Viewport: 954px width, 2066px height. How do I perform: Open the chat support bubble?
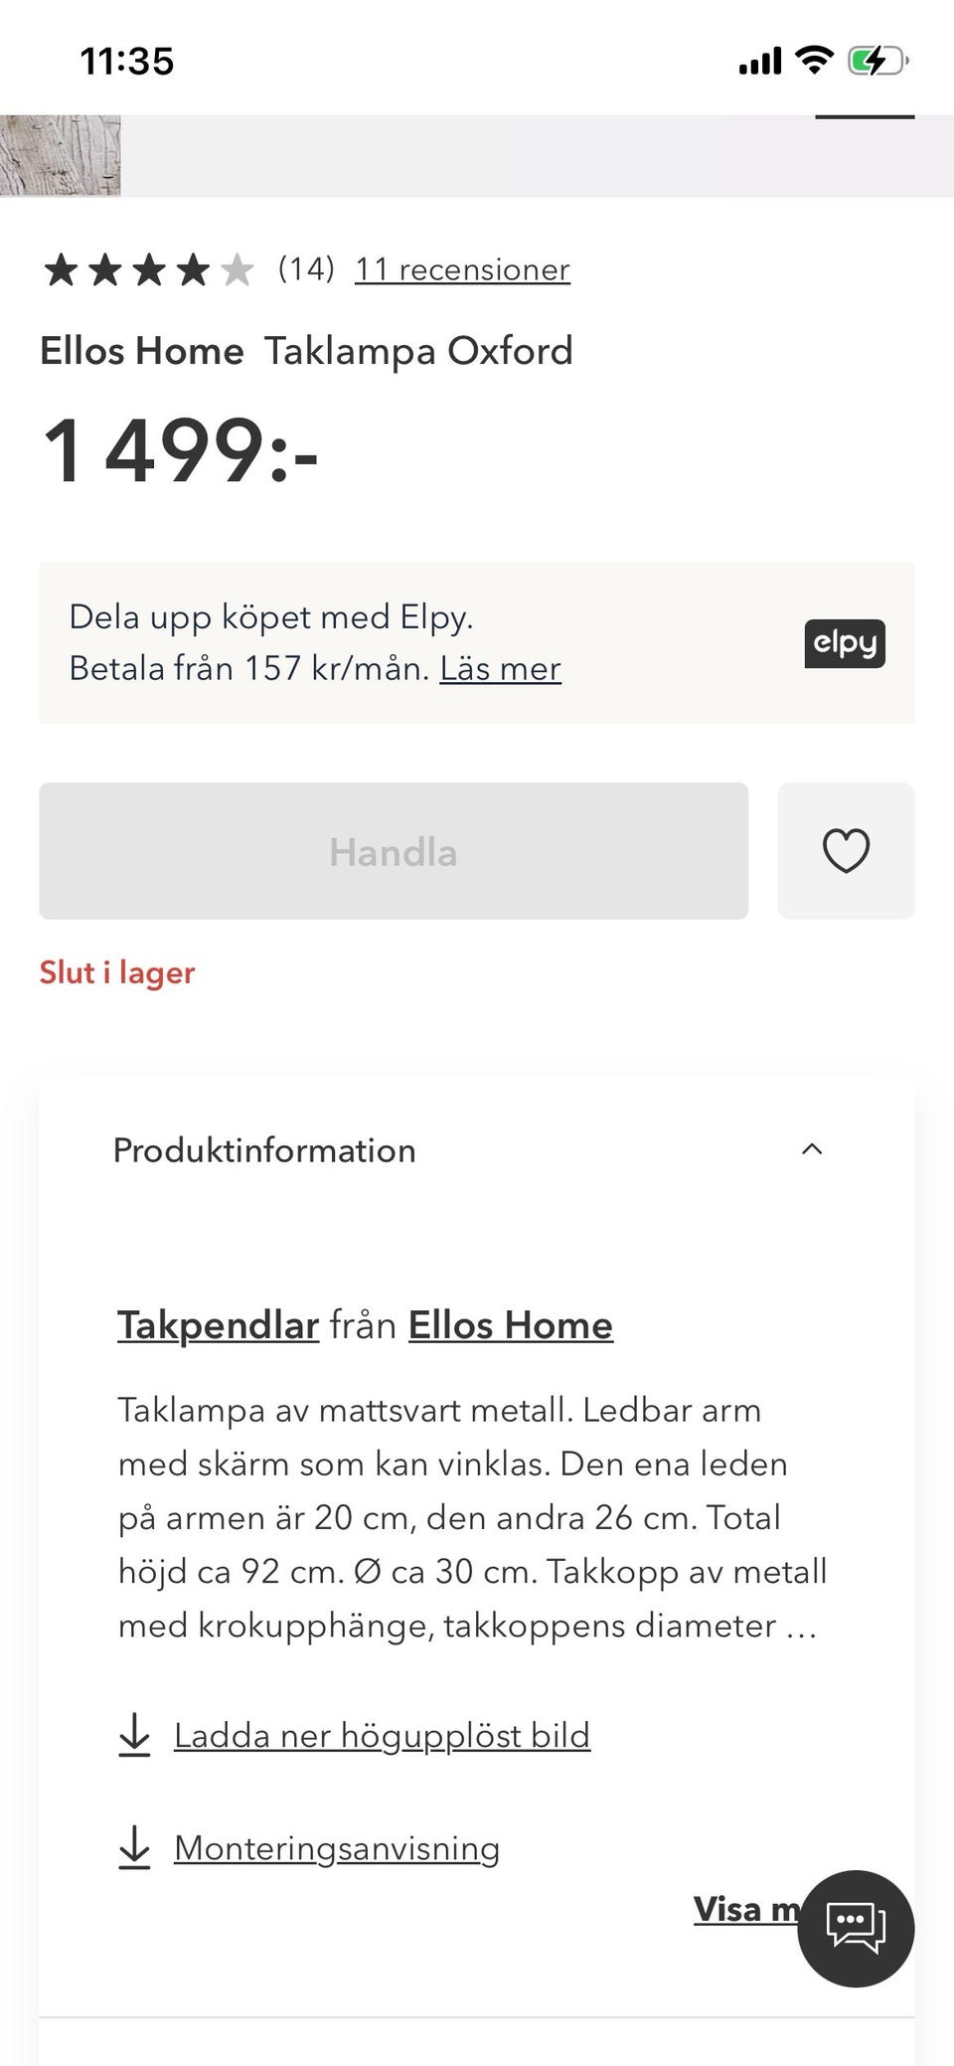point(856,1928)
